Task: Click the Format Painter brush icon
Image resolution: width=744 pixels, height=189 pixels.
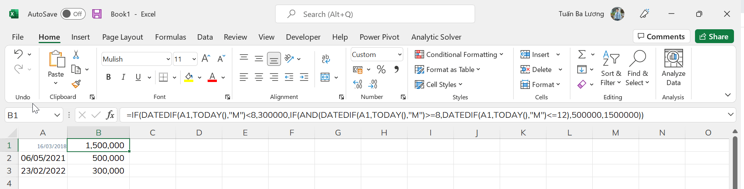Action: 76,84
